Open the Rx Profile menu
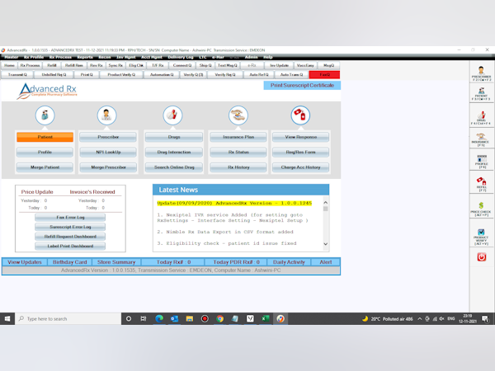The width and height of the screenshot is (495, 371). pos(34,57)
